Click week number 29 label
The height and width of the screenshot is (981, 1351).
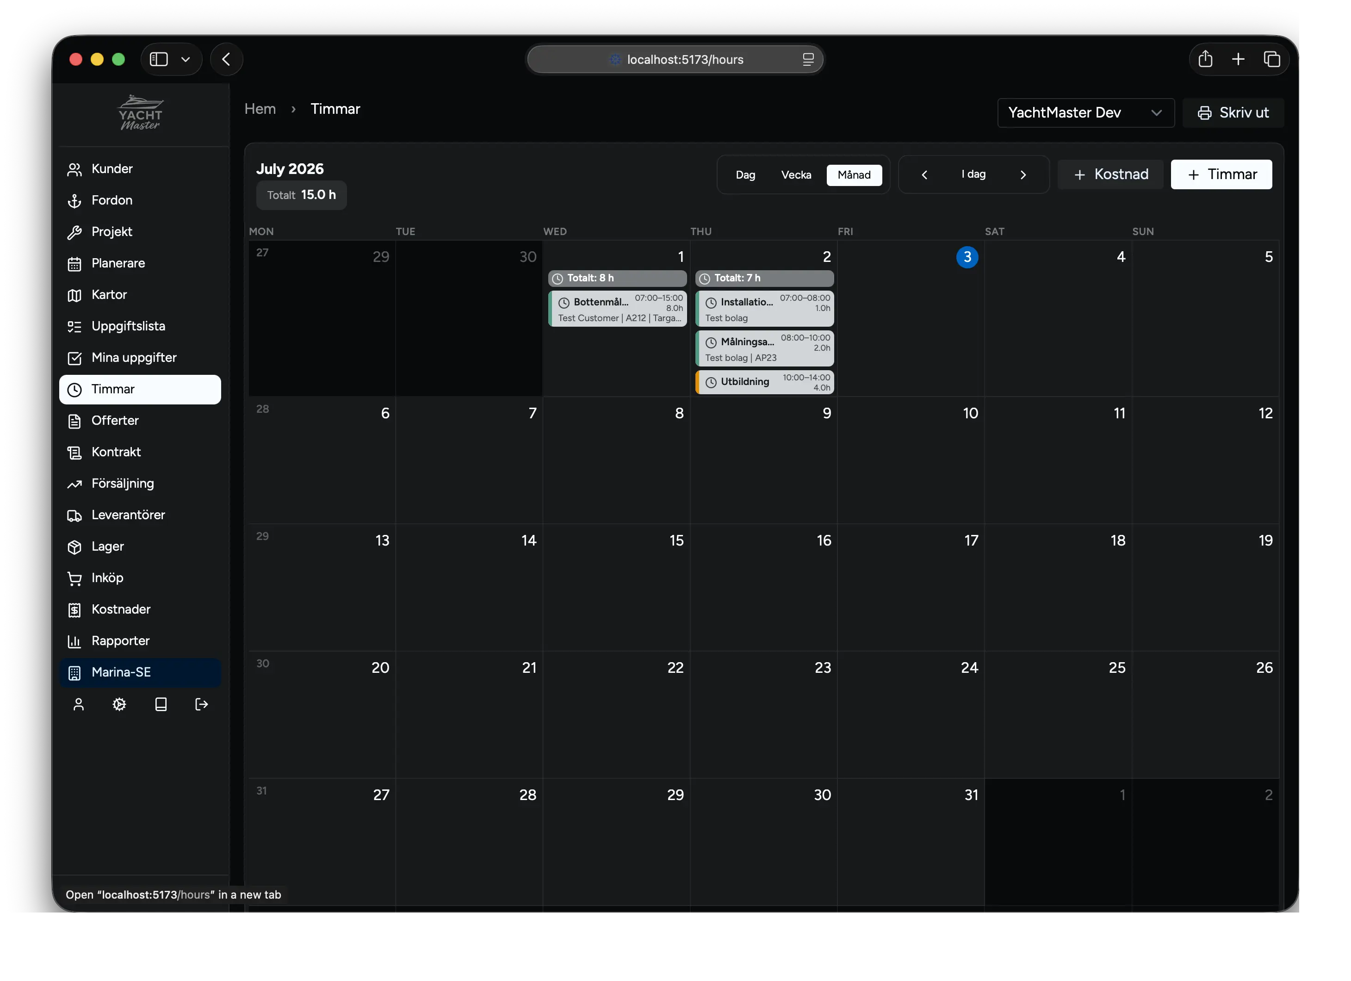[x=263, y=537]
